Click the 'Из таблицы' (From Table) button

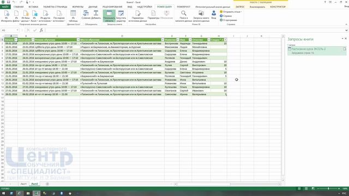tap(73, 16)
